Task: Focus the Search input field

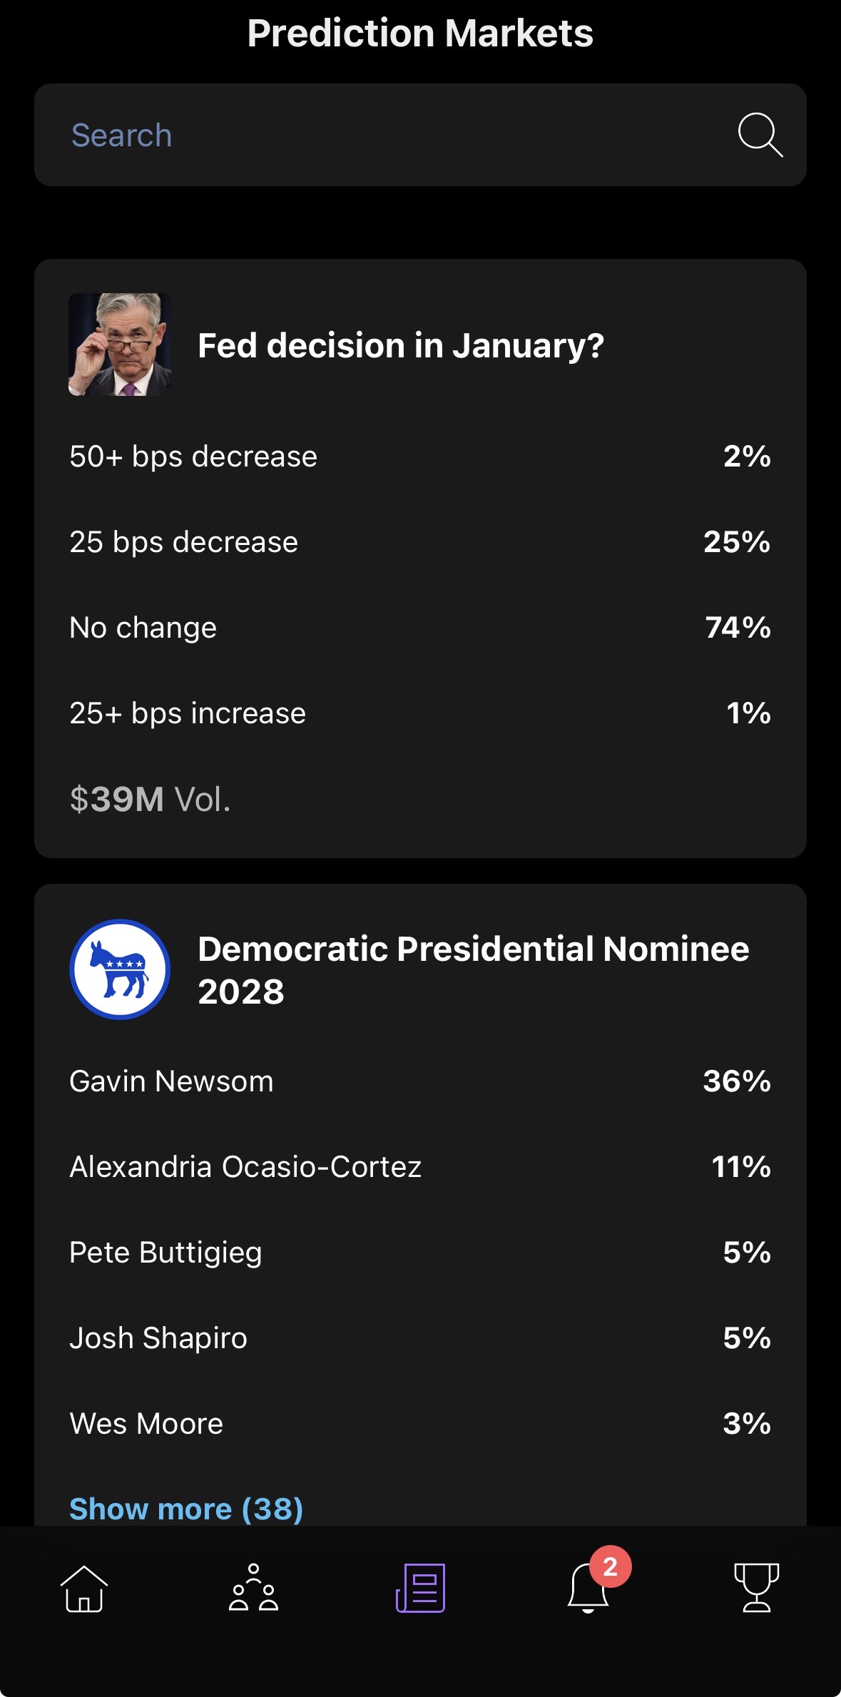Action: click(385, 135)
